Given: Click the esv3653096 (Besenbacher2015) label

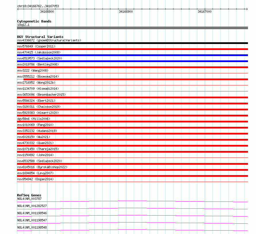Looking at the screenshot, I should click(41, 95).
